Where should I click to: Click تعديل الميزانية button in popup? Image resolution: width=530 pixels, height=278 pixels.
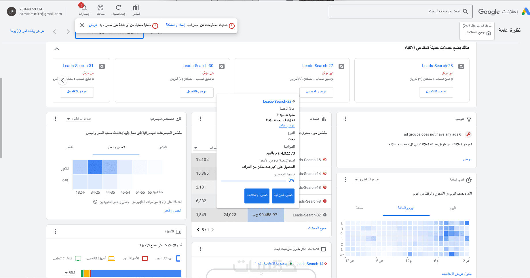click(x=283, y=196)
